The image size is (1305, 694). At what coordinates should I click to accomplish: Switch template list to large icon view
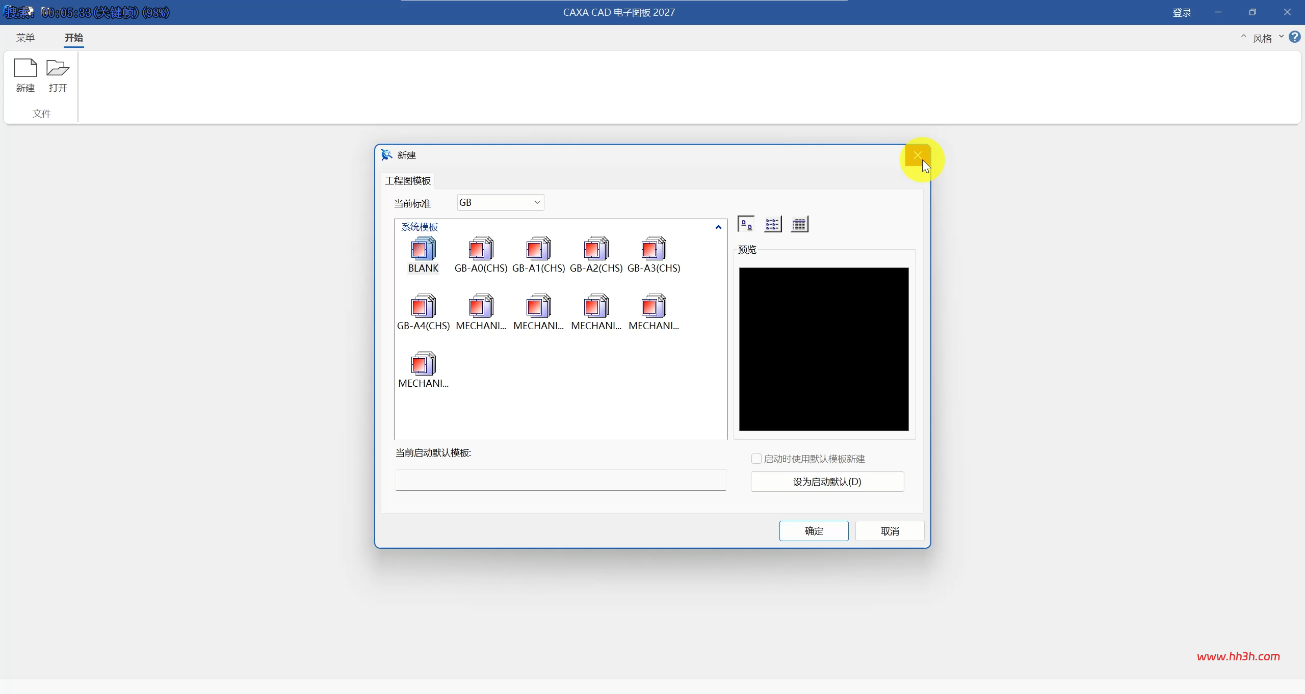coord(746,224)
